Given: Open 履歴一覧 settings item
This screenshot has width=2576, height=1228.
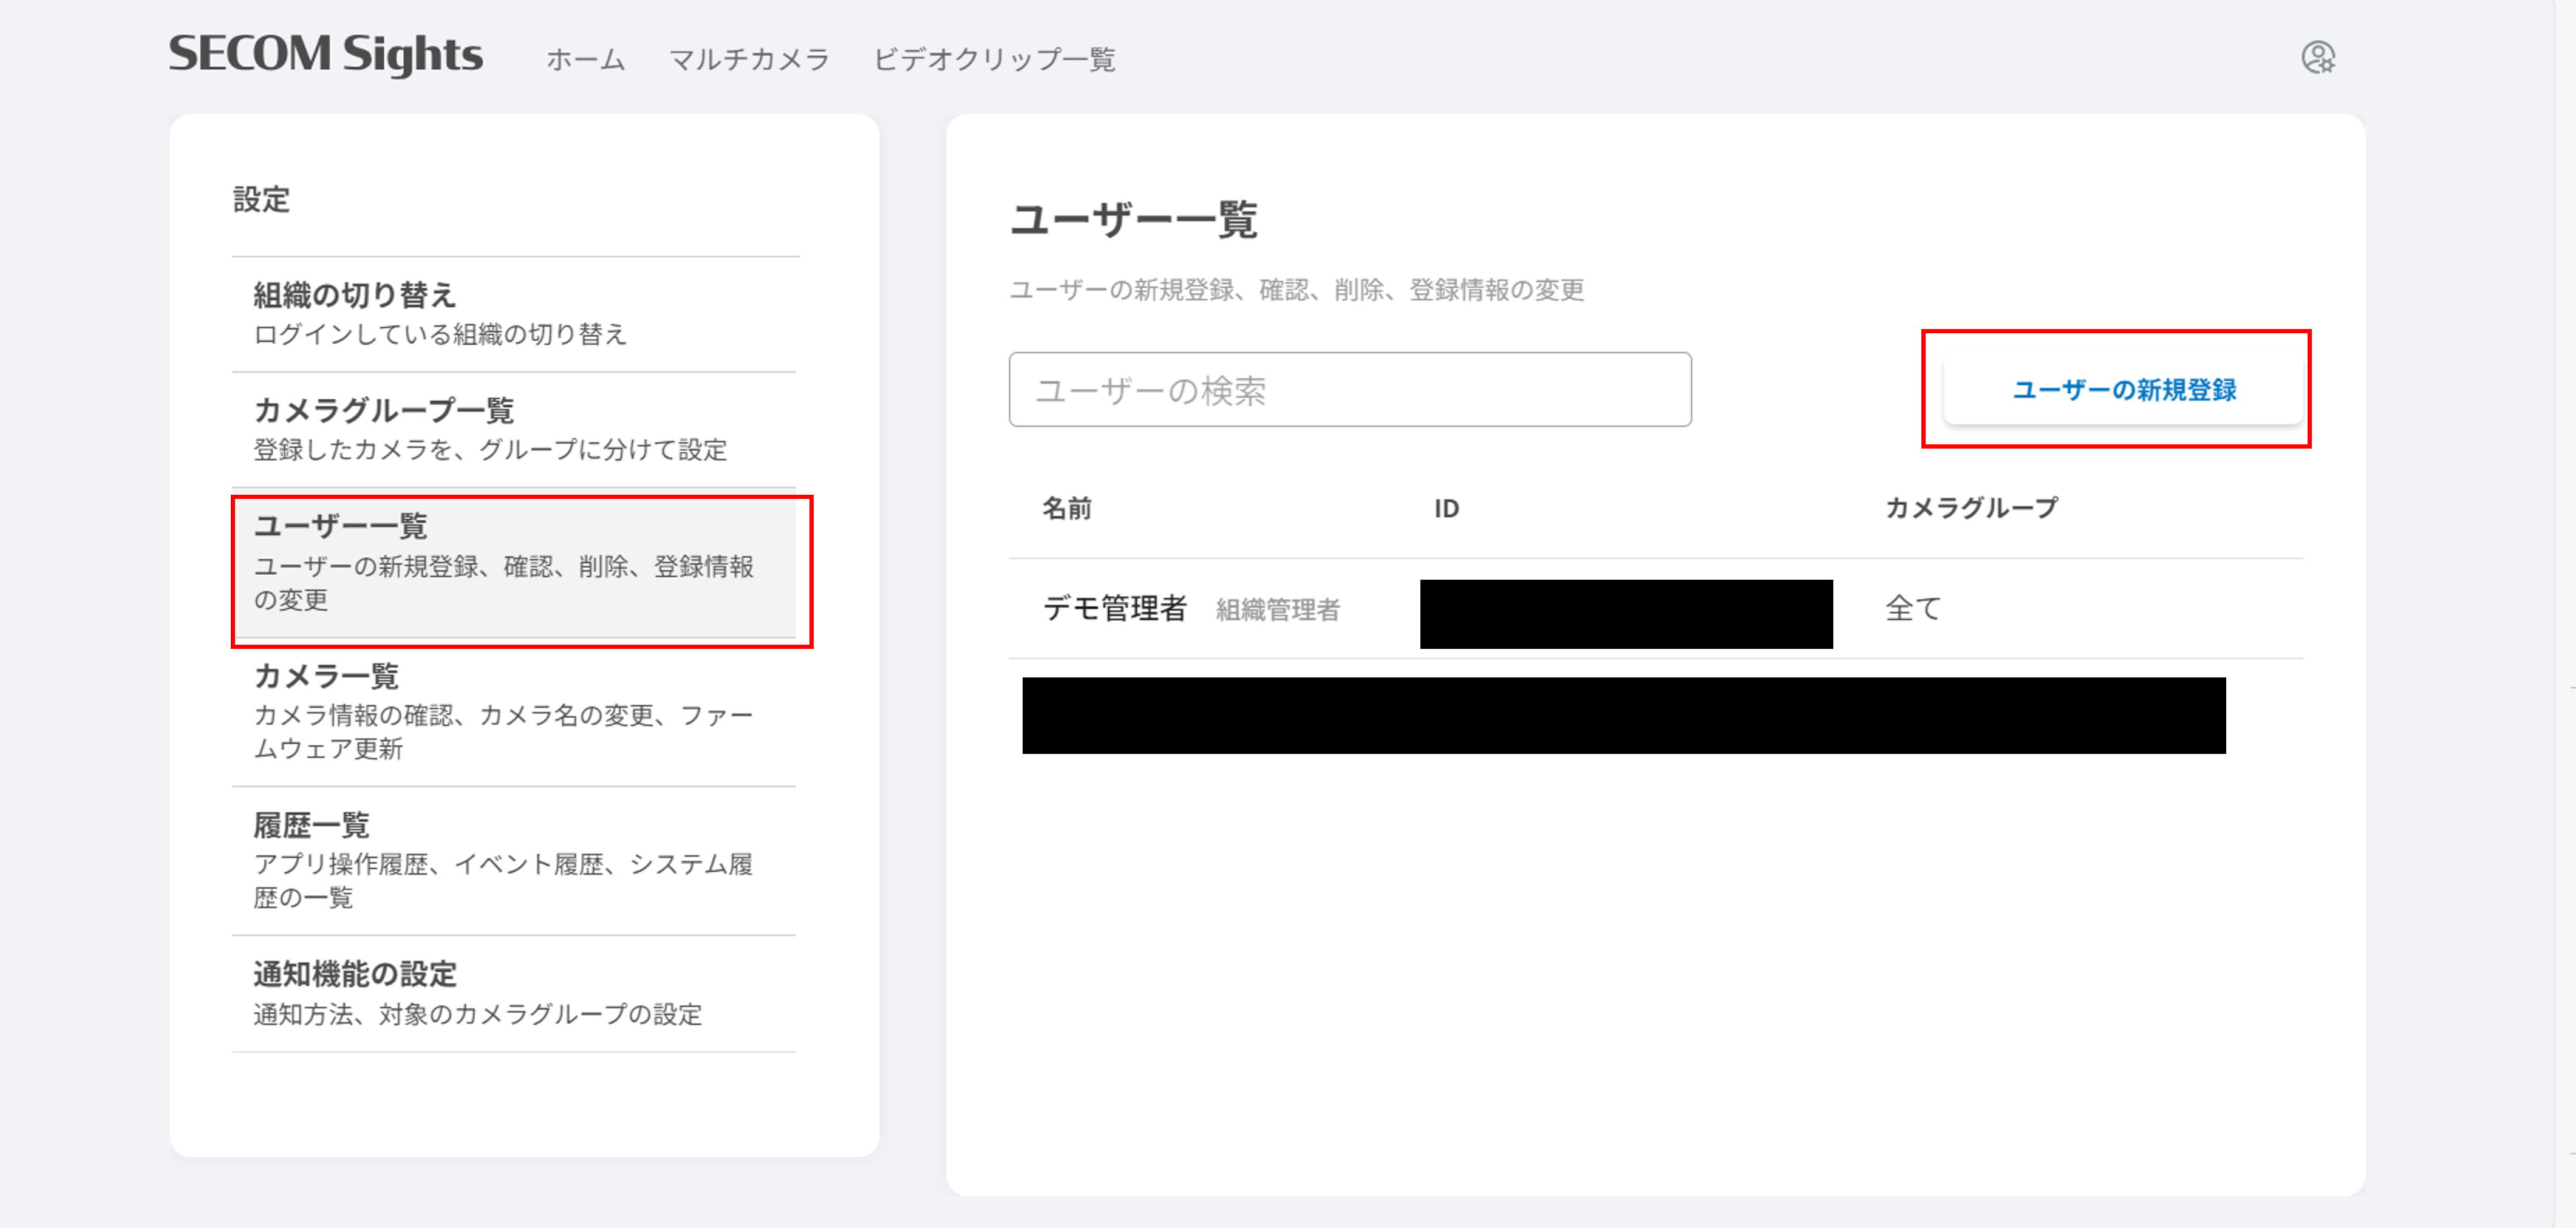Looking at the screenshot, I should coord(514,861).
